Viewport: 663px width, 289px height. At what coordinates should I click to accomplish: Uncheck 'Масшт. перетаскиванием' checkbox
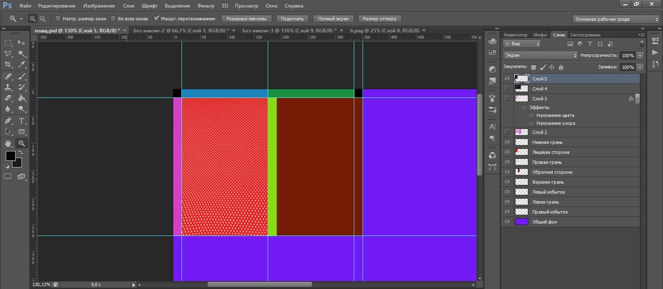tap(157, 19)
